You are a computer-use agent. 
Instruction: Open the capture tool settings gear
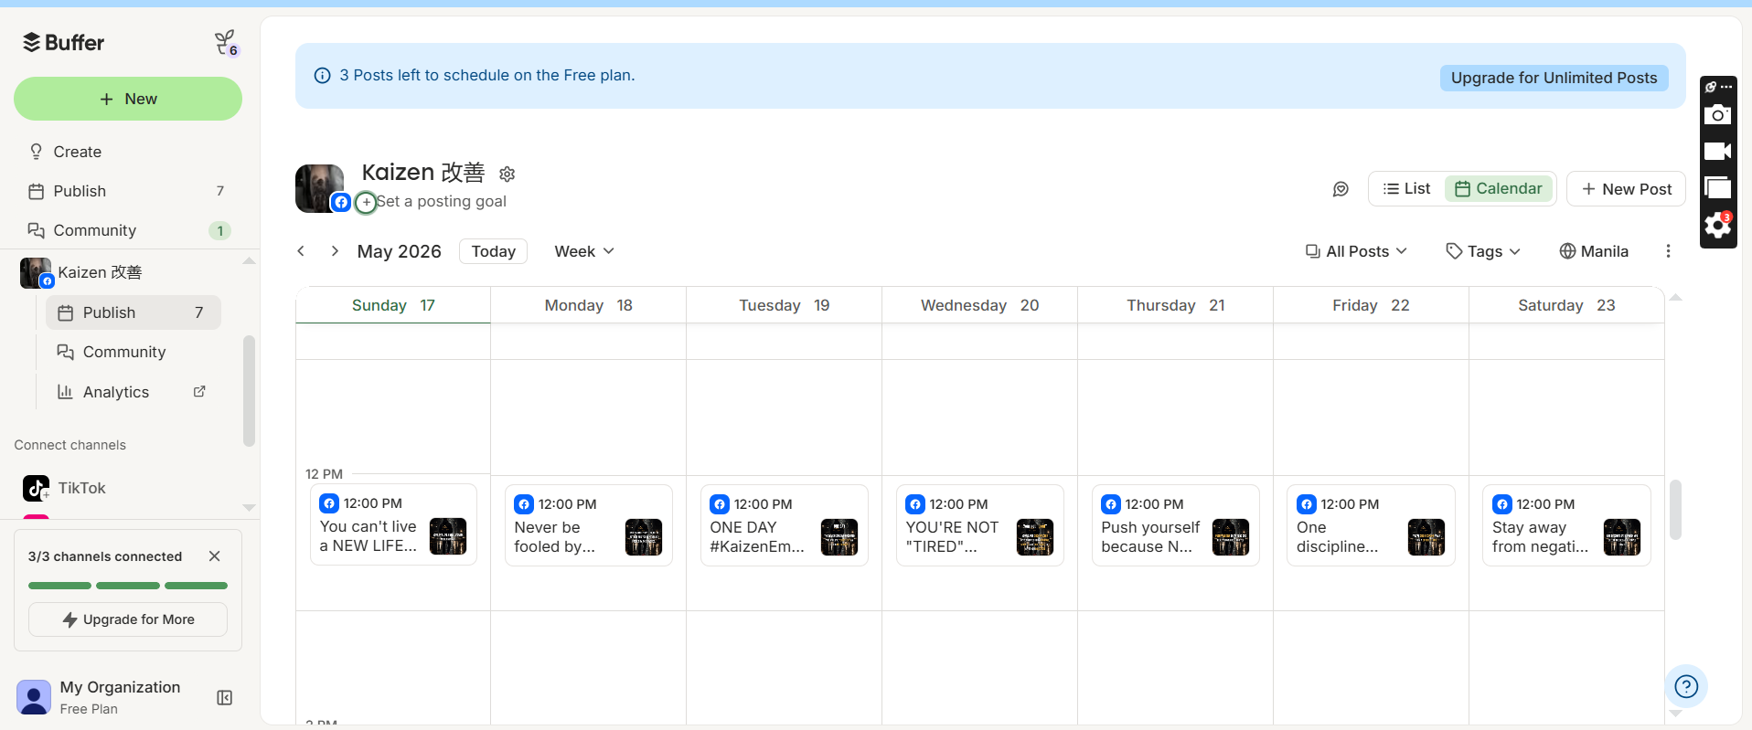click(1718, 225)
